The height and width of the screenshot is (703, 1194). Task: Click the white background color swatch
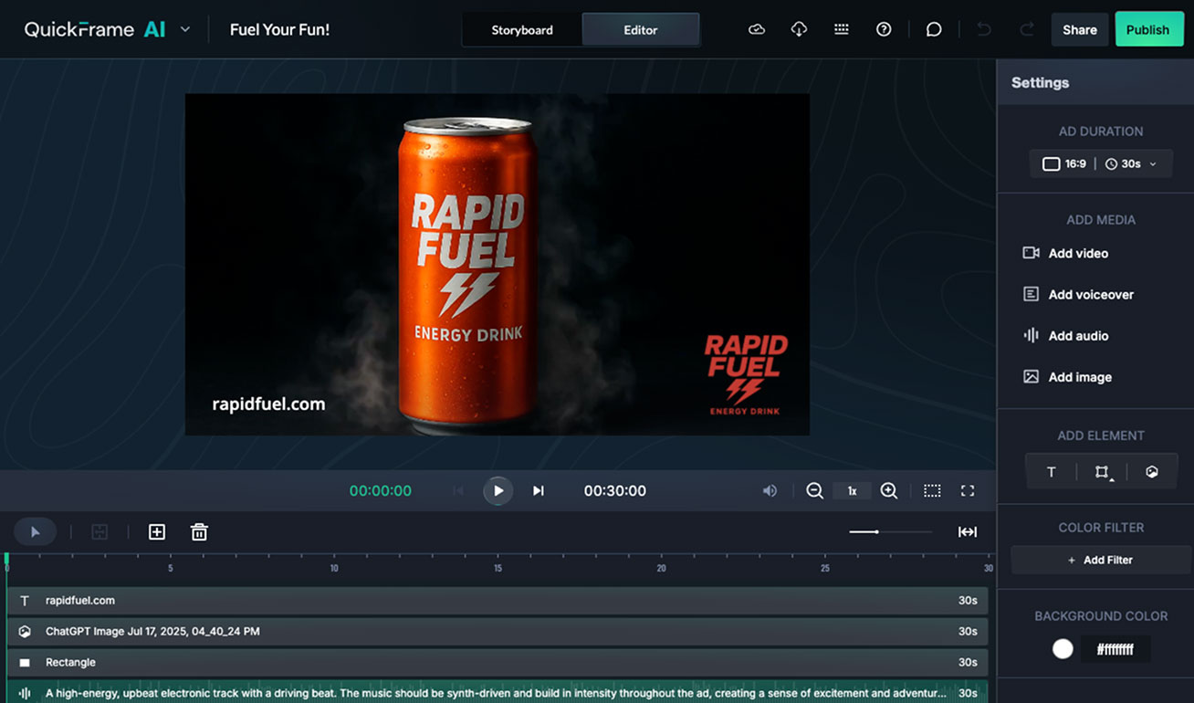tap(1063, 649)
